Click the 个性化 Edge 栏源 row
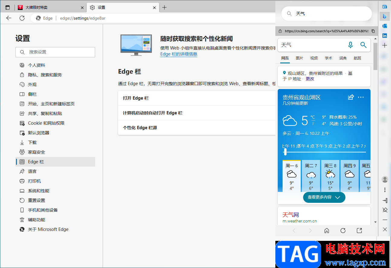The width and height of the screenshot is (391, 268). 197,128
